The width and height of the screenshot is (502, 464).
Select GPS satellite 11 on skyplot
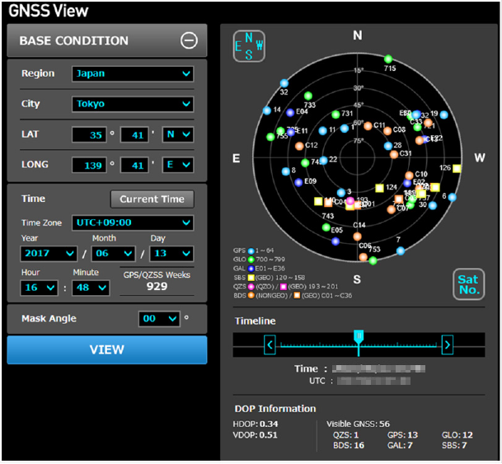click(323, 130)
